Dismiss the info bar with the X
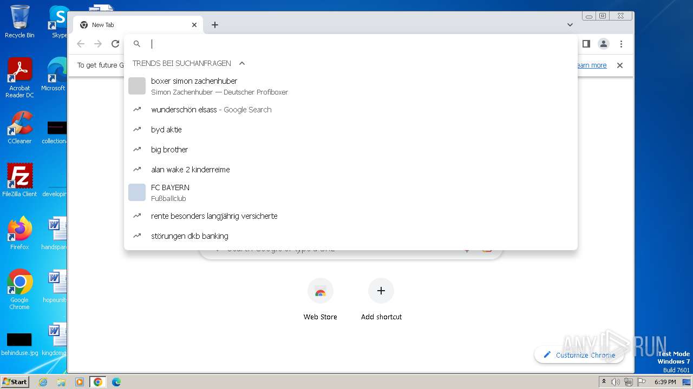The width and height of the screenshot is (693, 389). click(x=620, y=65)
